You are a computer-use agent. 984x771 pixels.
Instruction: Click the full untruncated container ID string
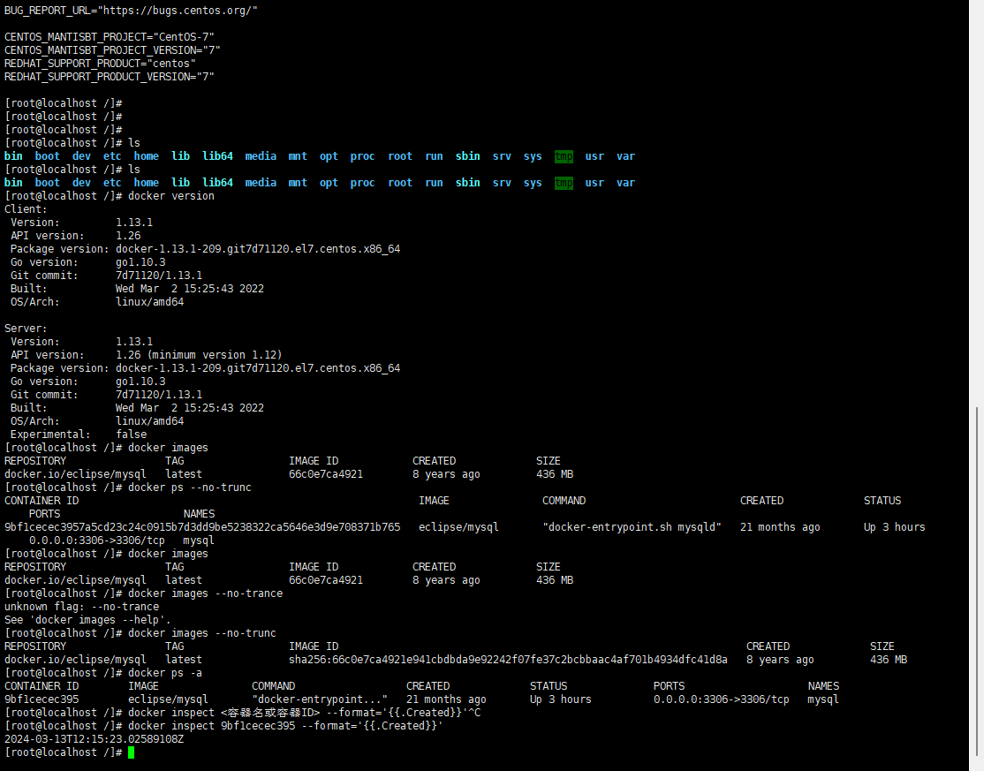(202, 527)
